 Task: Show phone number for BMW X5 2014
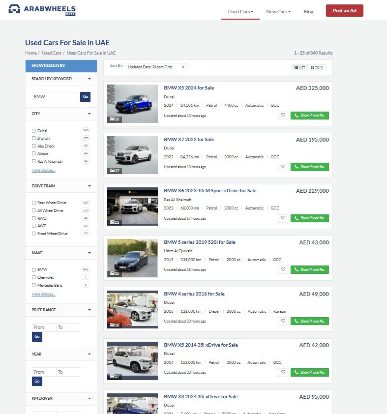310,372
